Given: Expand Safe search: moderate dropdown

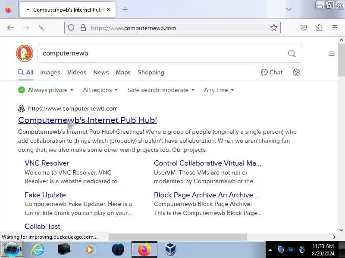Looking at the screenshot, I should coord(161,90).
